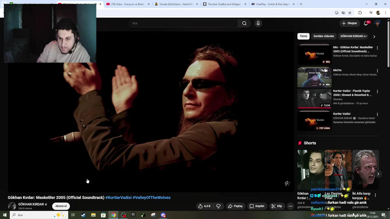Click the YouTube search magnifier button
390x219 pixels.
[244, 23]
